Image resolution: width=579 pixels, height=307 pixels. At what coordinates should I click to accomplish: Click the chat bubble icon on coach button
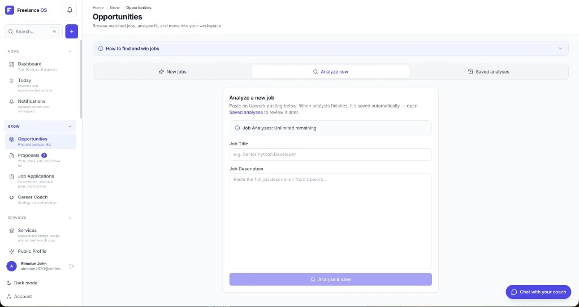(x=513, y=292)
